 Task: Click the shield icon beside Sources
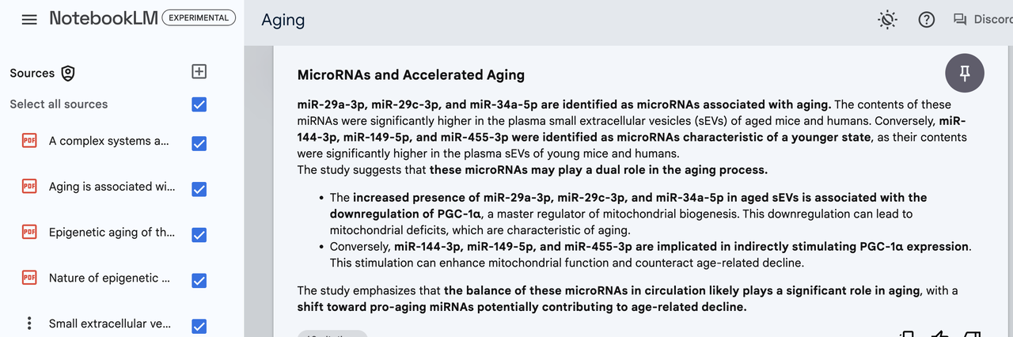pyautogui.click(x=69, y=73)
